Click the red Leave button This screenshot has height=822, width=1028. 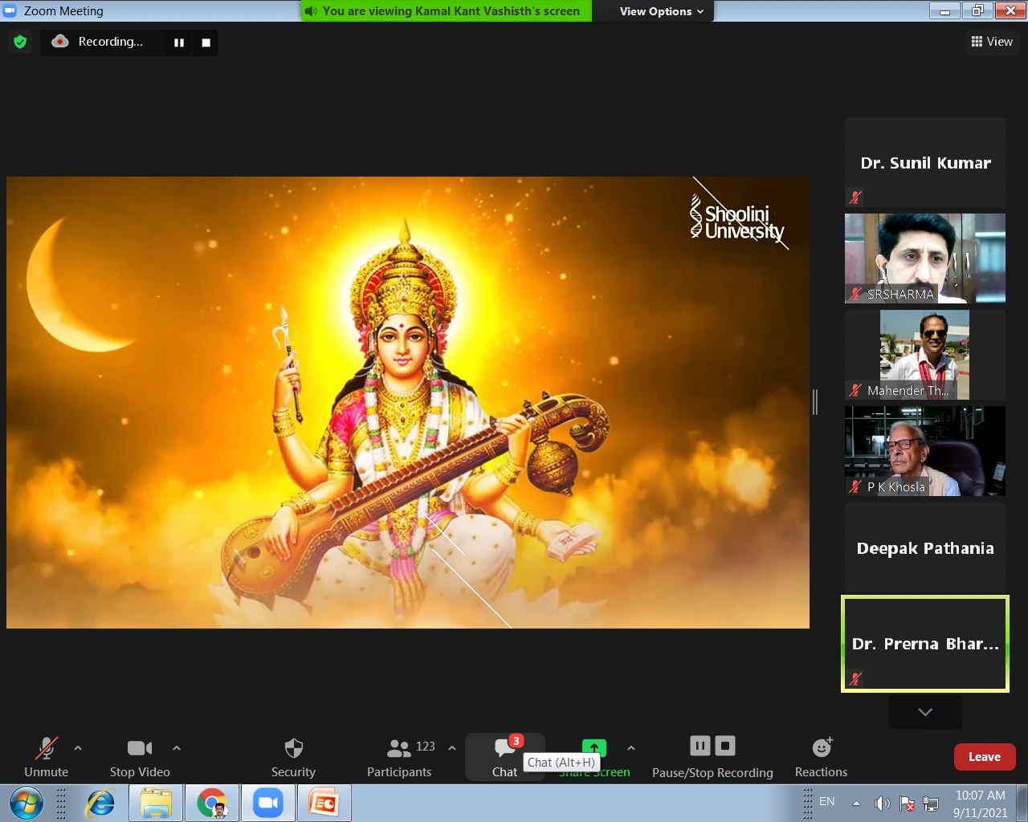click(x=985, y=757)
